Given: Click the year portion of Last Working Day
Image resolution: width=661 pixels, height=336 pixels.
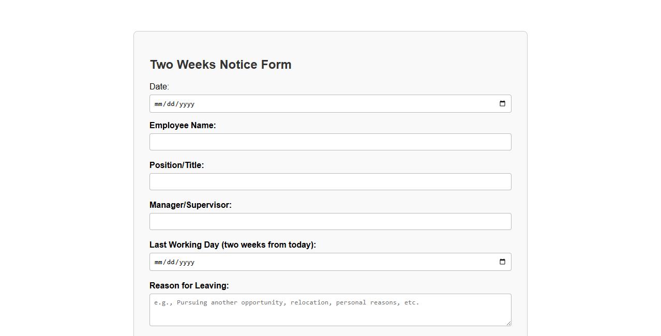Looking at the screenshot, I should 187,262.
